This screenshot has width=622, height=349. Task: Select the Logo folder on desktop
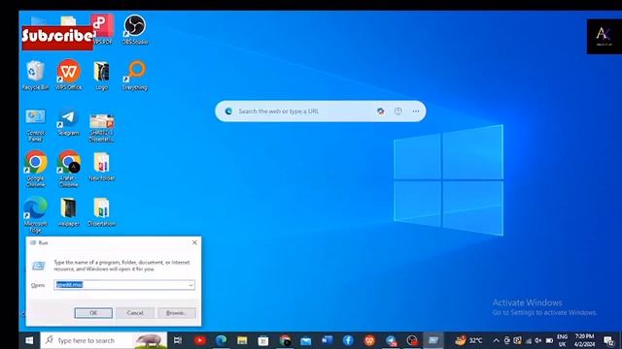point(101,76)
